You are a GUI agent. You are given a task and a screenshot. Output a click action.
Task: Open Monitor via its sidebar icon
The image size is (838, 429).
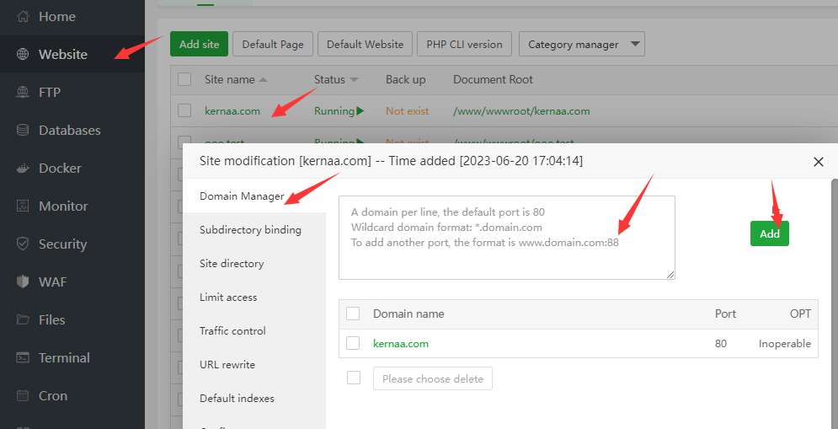24,206
